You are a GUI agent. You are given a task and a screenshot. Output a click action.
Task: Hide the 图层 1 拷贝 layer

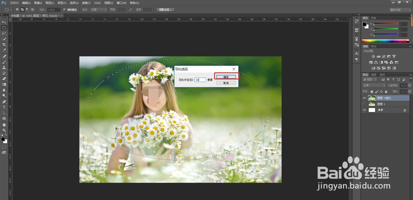[x=365, y=98]
